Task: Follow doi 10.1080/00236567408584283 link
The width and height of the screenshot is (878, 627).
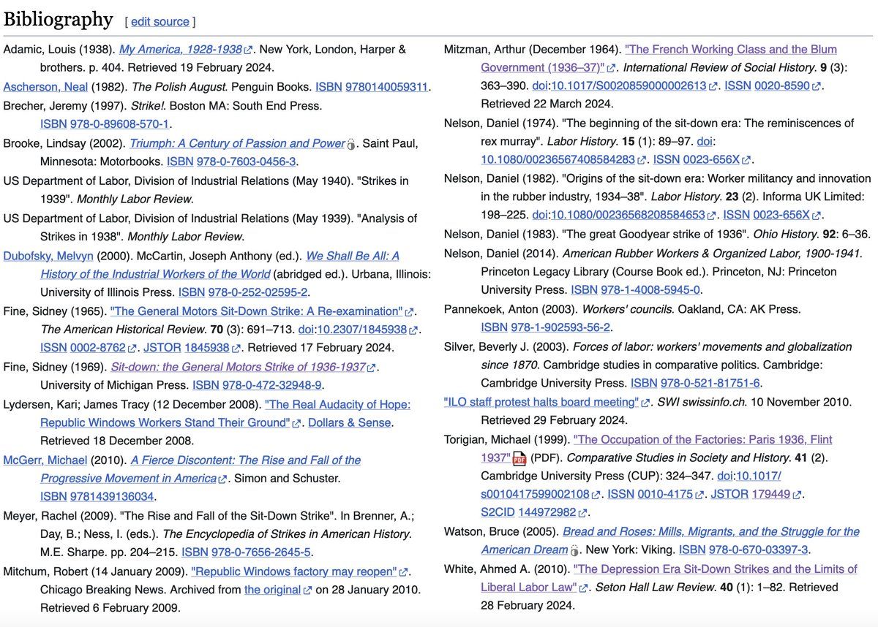Action: 558,159
